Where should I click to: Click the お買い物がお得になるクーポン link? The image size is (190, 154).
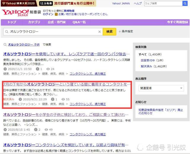click(83, 14)
